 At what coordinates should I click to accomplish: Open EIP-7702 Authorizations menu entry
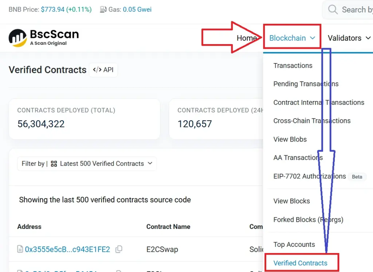pos(310,176)
